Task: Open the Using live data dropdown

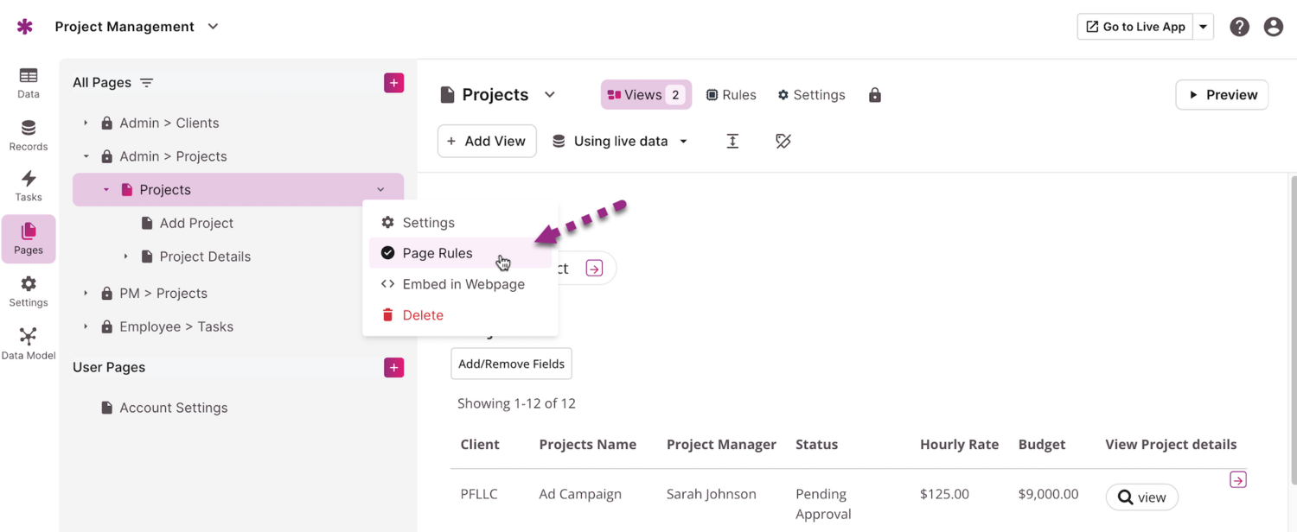Action: coord(621,142)
